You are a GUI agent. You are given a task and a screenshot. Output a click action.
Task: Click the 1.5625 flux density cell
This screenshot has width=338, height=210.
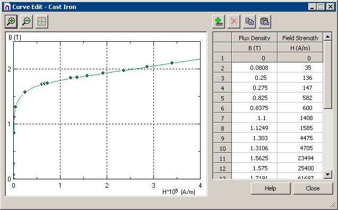click(x=255, y=158)
